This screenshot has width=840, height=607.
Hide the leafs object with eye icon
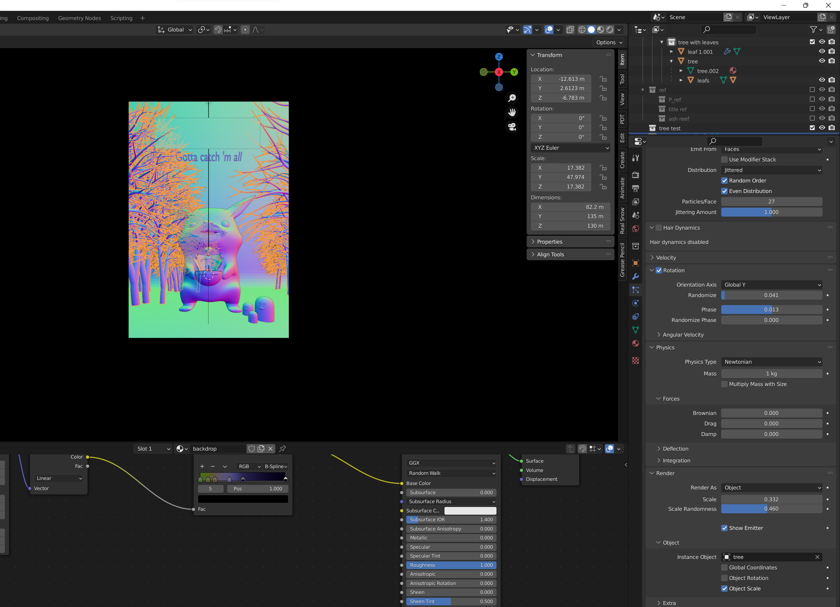click(822, 80)
